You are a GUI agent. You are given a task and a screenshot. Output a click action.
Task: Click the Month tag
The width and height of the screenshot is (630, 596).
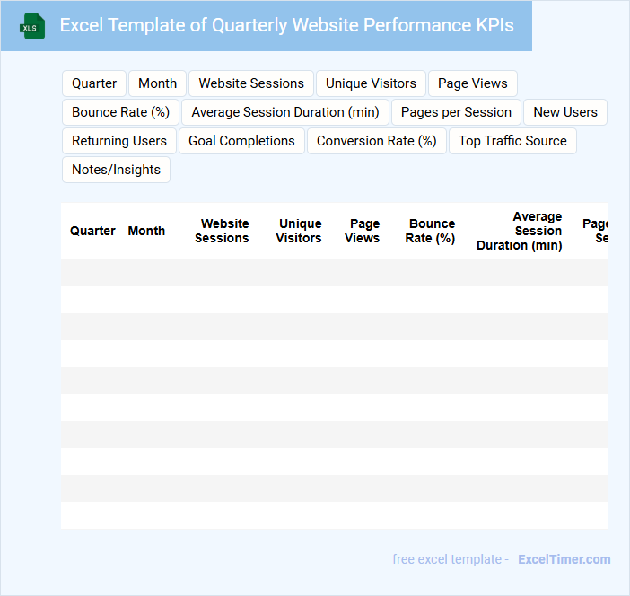click(x=157, y=83)
